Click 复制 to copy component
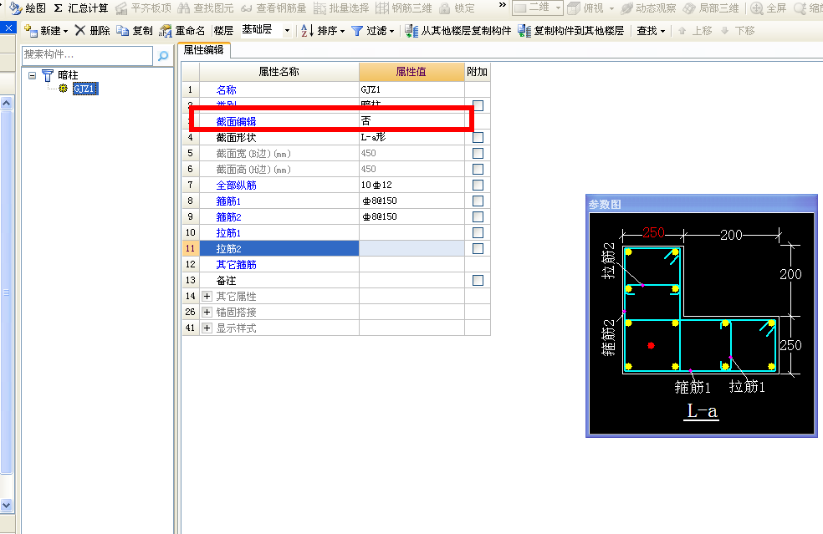 pos(135,30)
